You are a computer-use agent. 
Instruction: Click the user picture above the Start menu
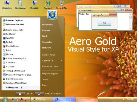52,15
